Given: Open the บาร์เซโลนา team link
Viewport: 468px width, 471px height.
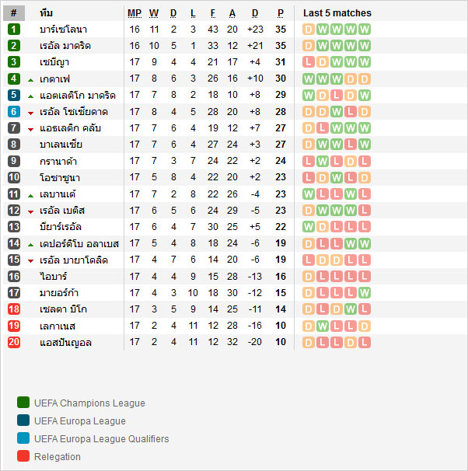Looking at the screenshot, I should (x=64, y=30).
